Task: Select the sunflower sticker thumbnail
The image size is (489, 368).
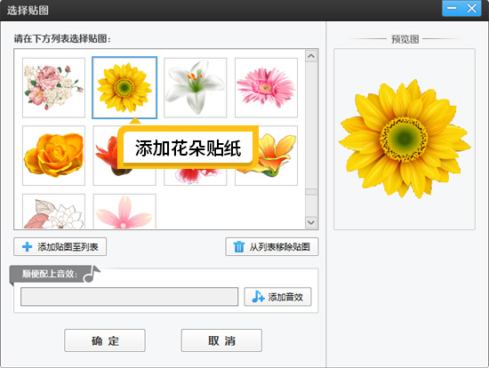Action: click(124, 88)
